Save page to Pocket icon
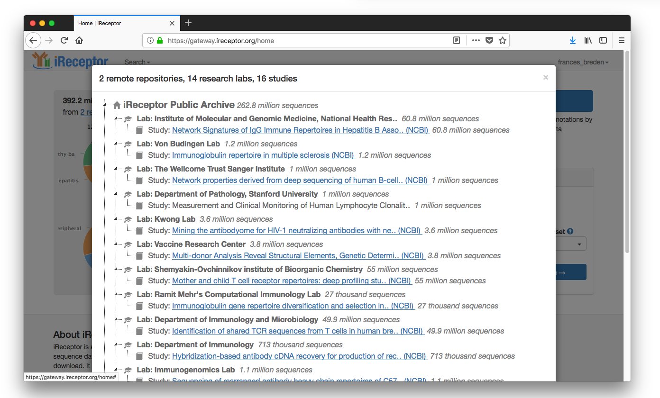Image resolution: width=660 pixels, height=398 pixels. (489, 41)
